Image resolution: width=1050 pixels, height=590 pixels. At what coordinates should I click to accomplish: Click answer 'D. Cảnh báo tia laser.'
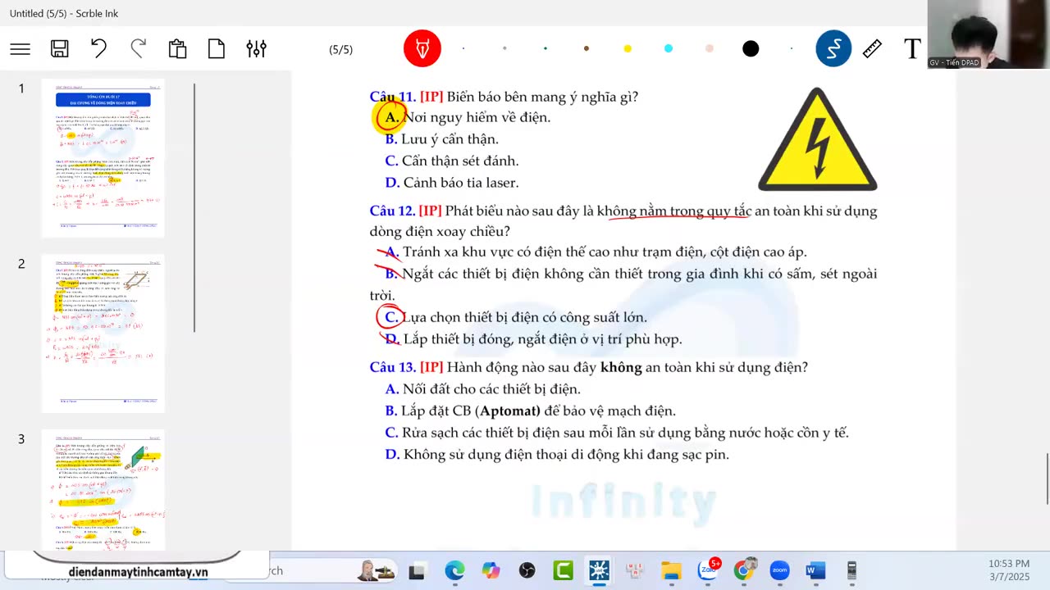tap(451, 183)
